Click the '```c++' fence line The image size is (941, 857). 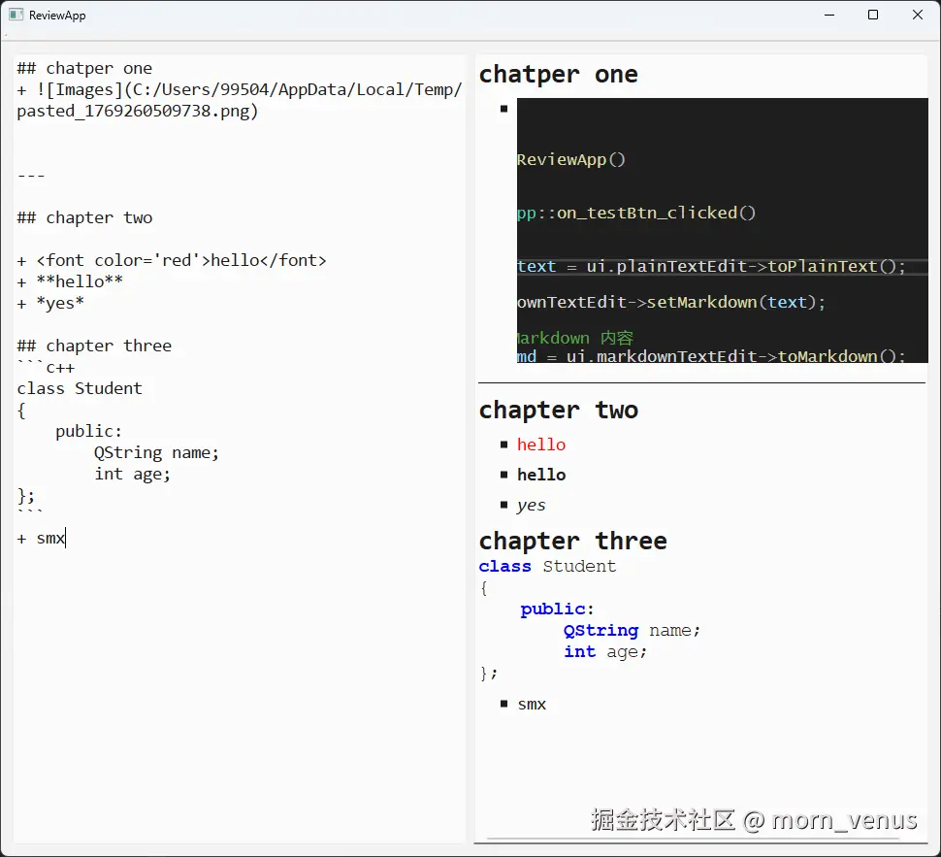pos(47,368)
